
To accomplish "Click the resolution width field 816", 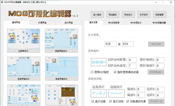I will (x=111, y=44).
